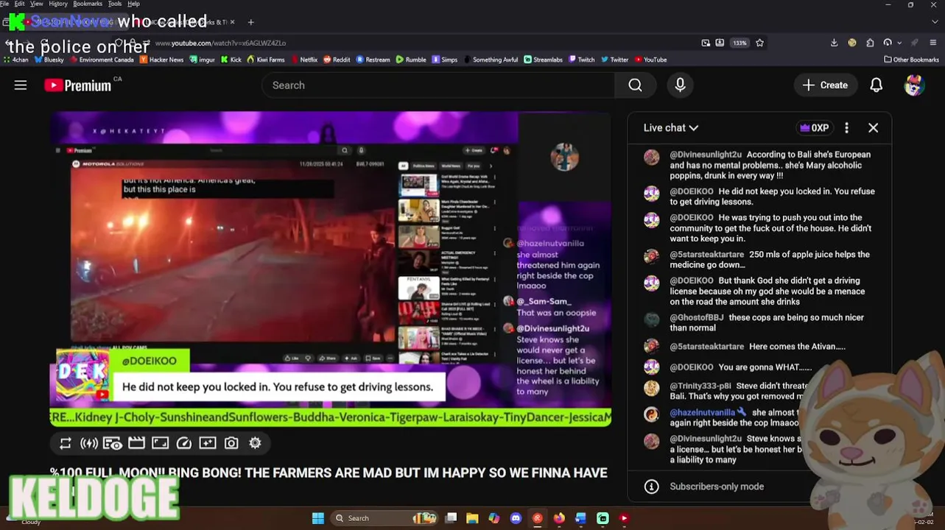Click the 133% zoom level indicator

(740, 43)
